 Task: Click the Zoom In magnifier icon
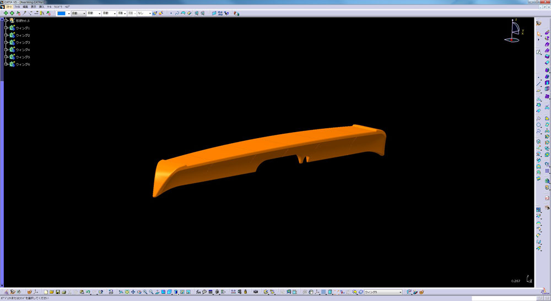(145, 292)
